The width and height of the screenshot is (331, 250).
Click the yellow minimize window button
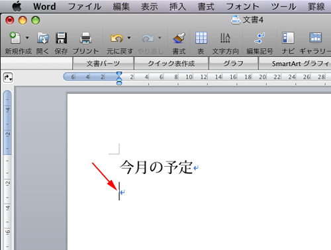coord(23,21)
